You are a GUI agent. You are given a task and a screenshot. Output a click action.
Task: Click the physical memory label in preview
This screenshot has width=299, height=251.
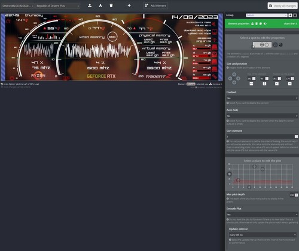pyautogui.click(x=155, y=35)
